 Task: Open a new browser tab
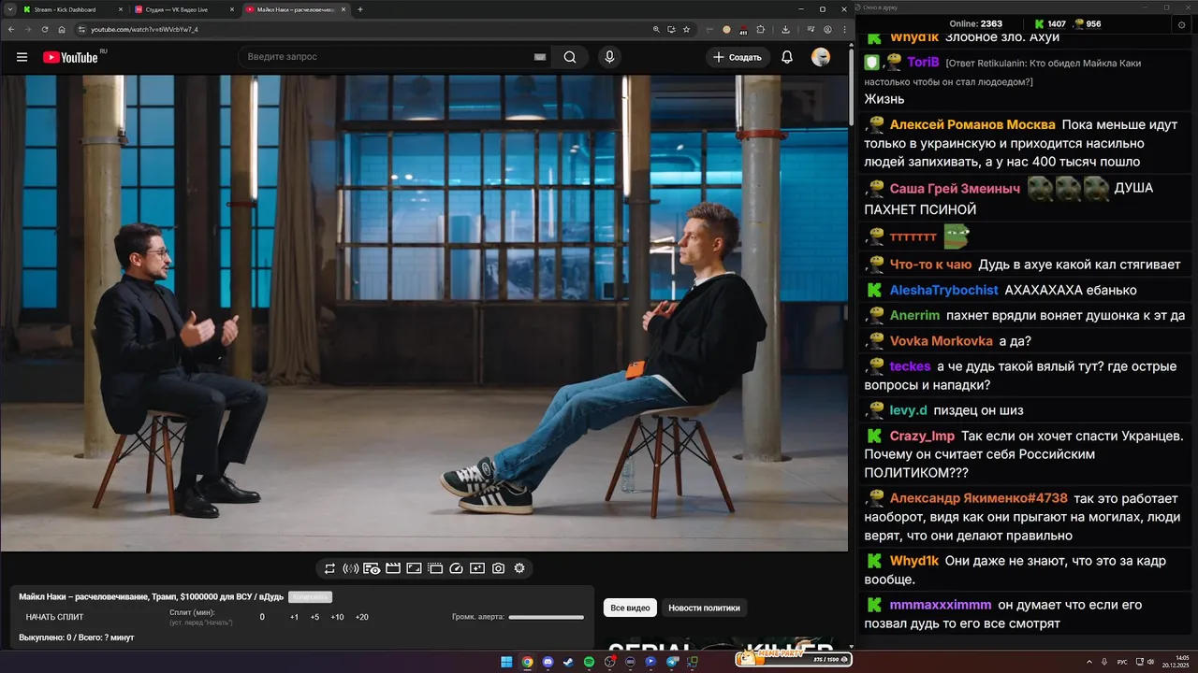click(360, 9)
